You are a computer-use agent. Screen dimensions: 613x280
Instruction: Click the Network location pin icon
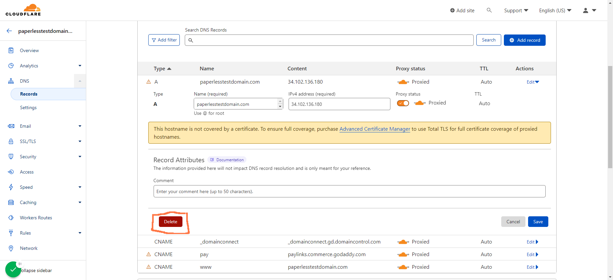pos(11,248)
